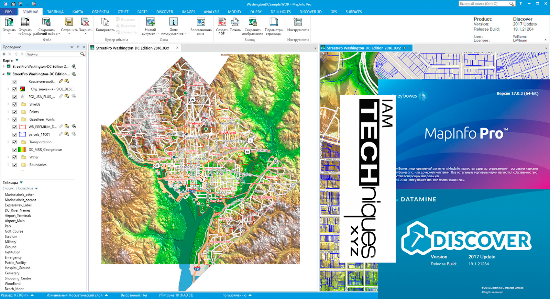The image size is (550, 299).
Task: Click the add (plus) icon in Проводник toolbar
Action: [x=4, y=54]
